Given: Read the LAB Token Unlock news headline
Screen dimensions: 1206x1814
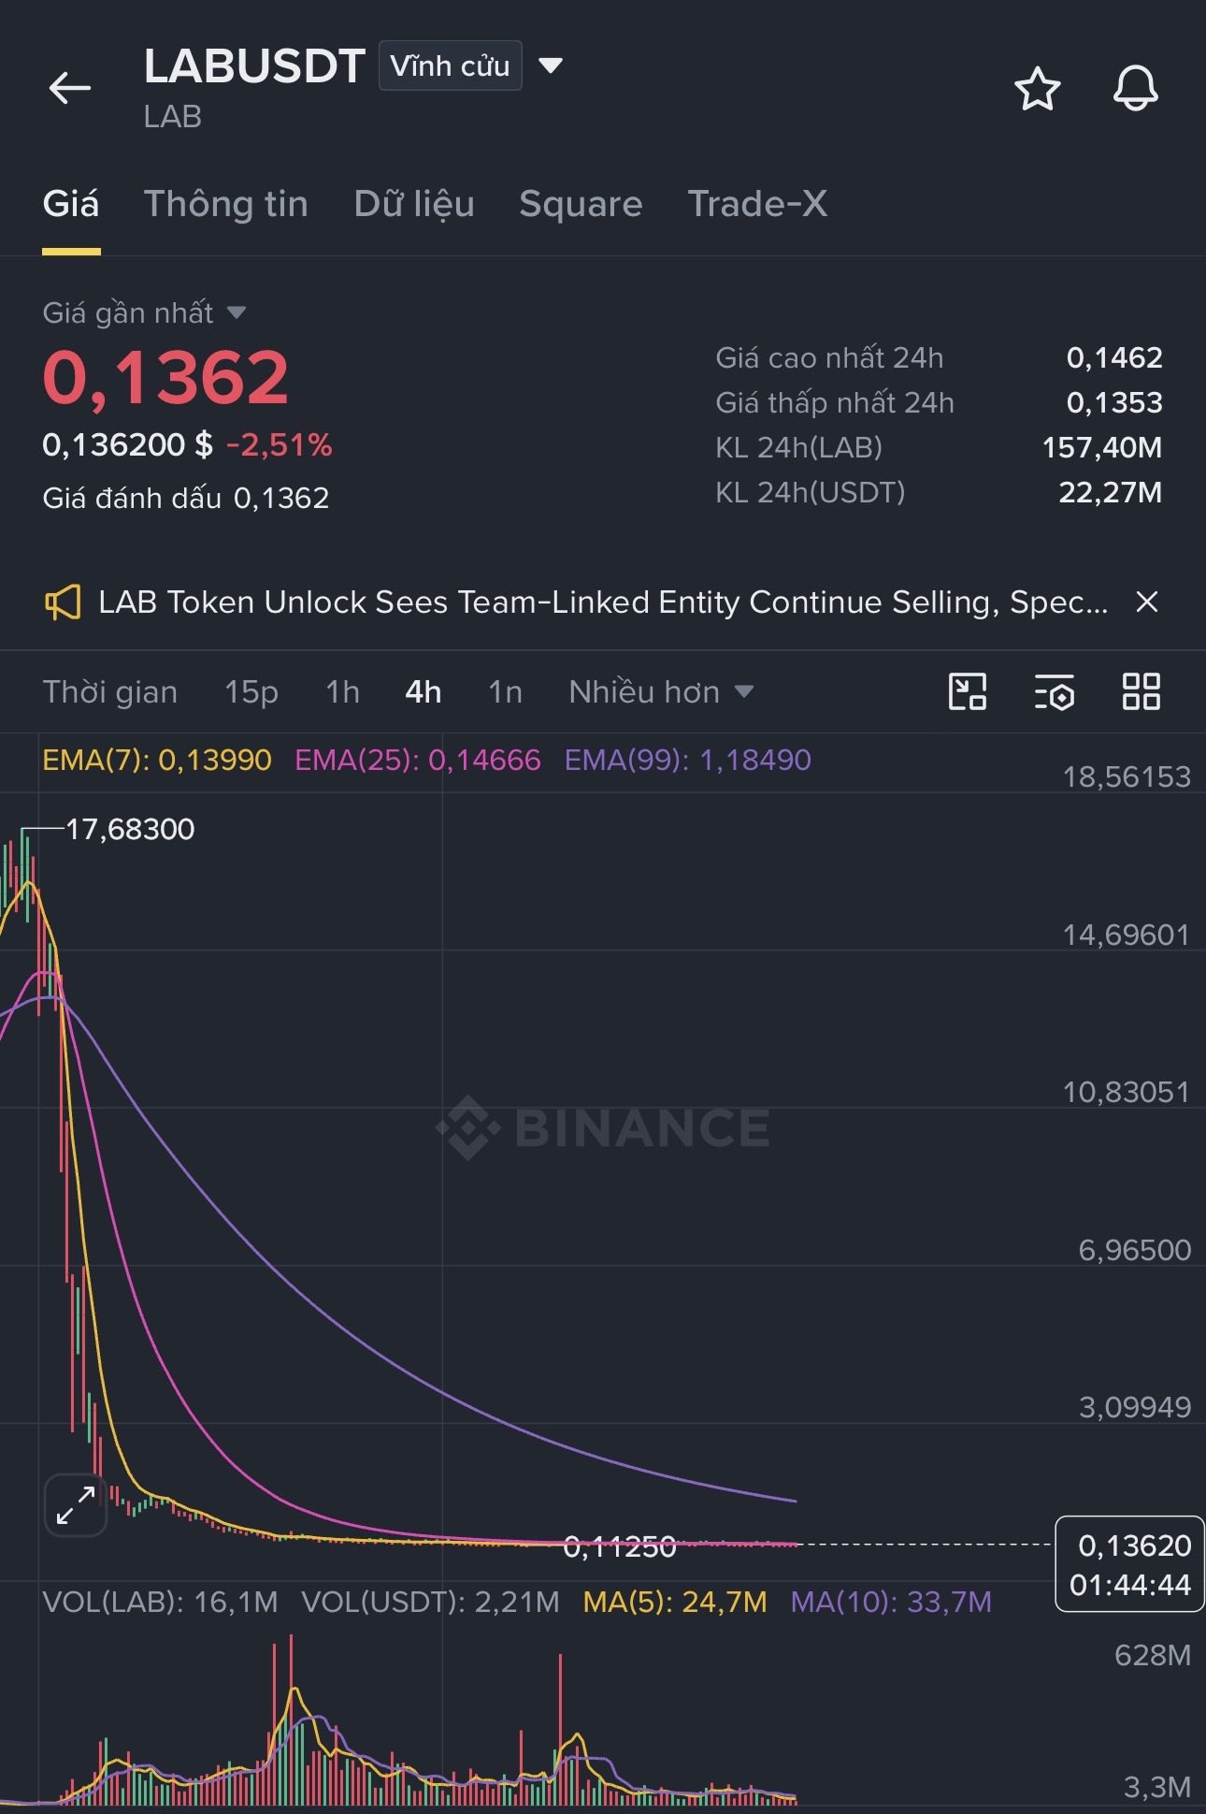Looking at the screenshot, I should point(603,602).
